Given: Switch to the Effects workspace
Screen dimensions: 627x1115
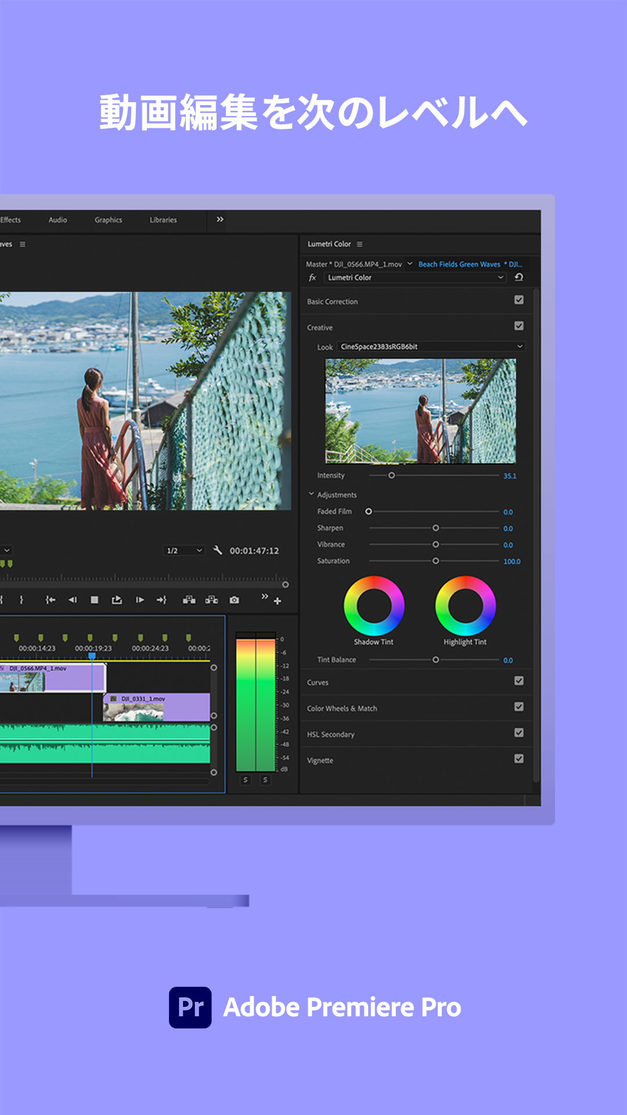Looking at the screenshot, I should click(10, 220).
